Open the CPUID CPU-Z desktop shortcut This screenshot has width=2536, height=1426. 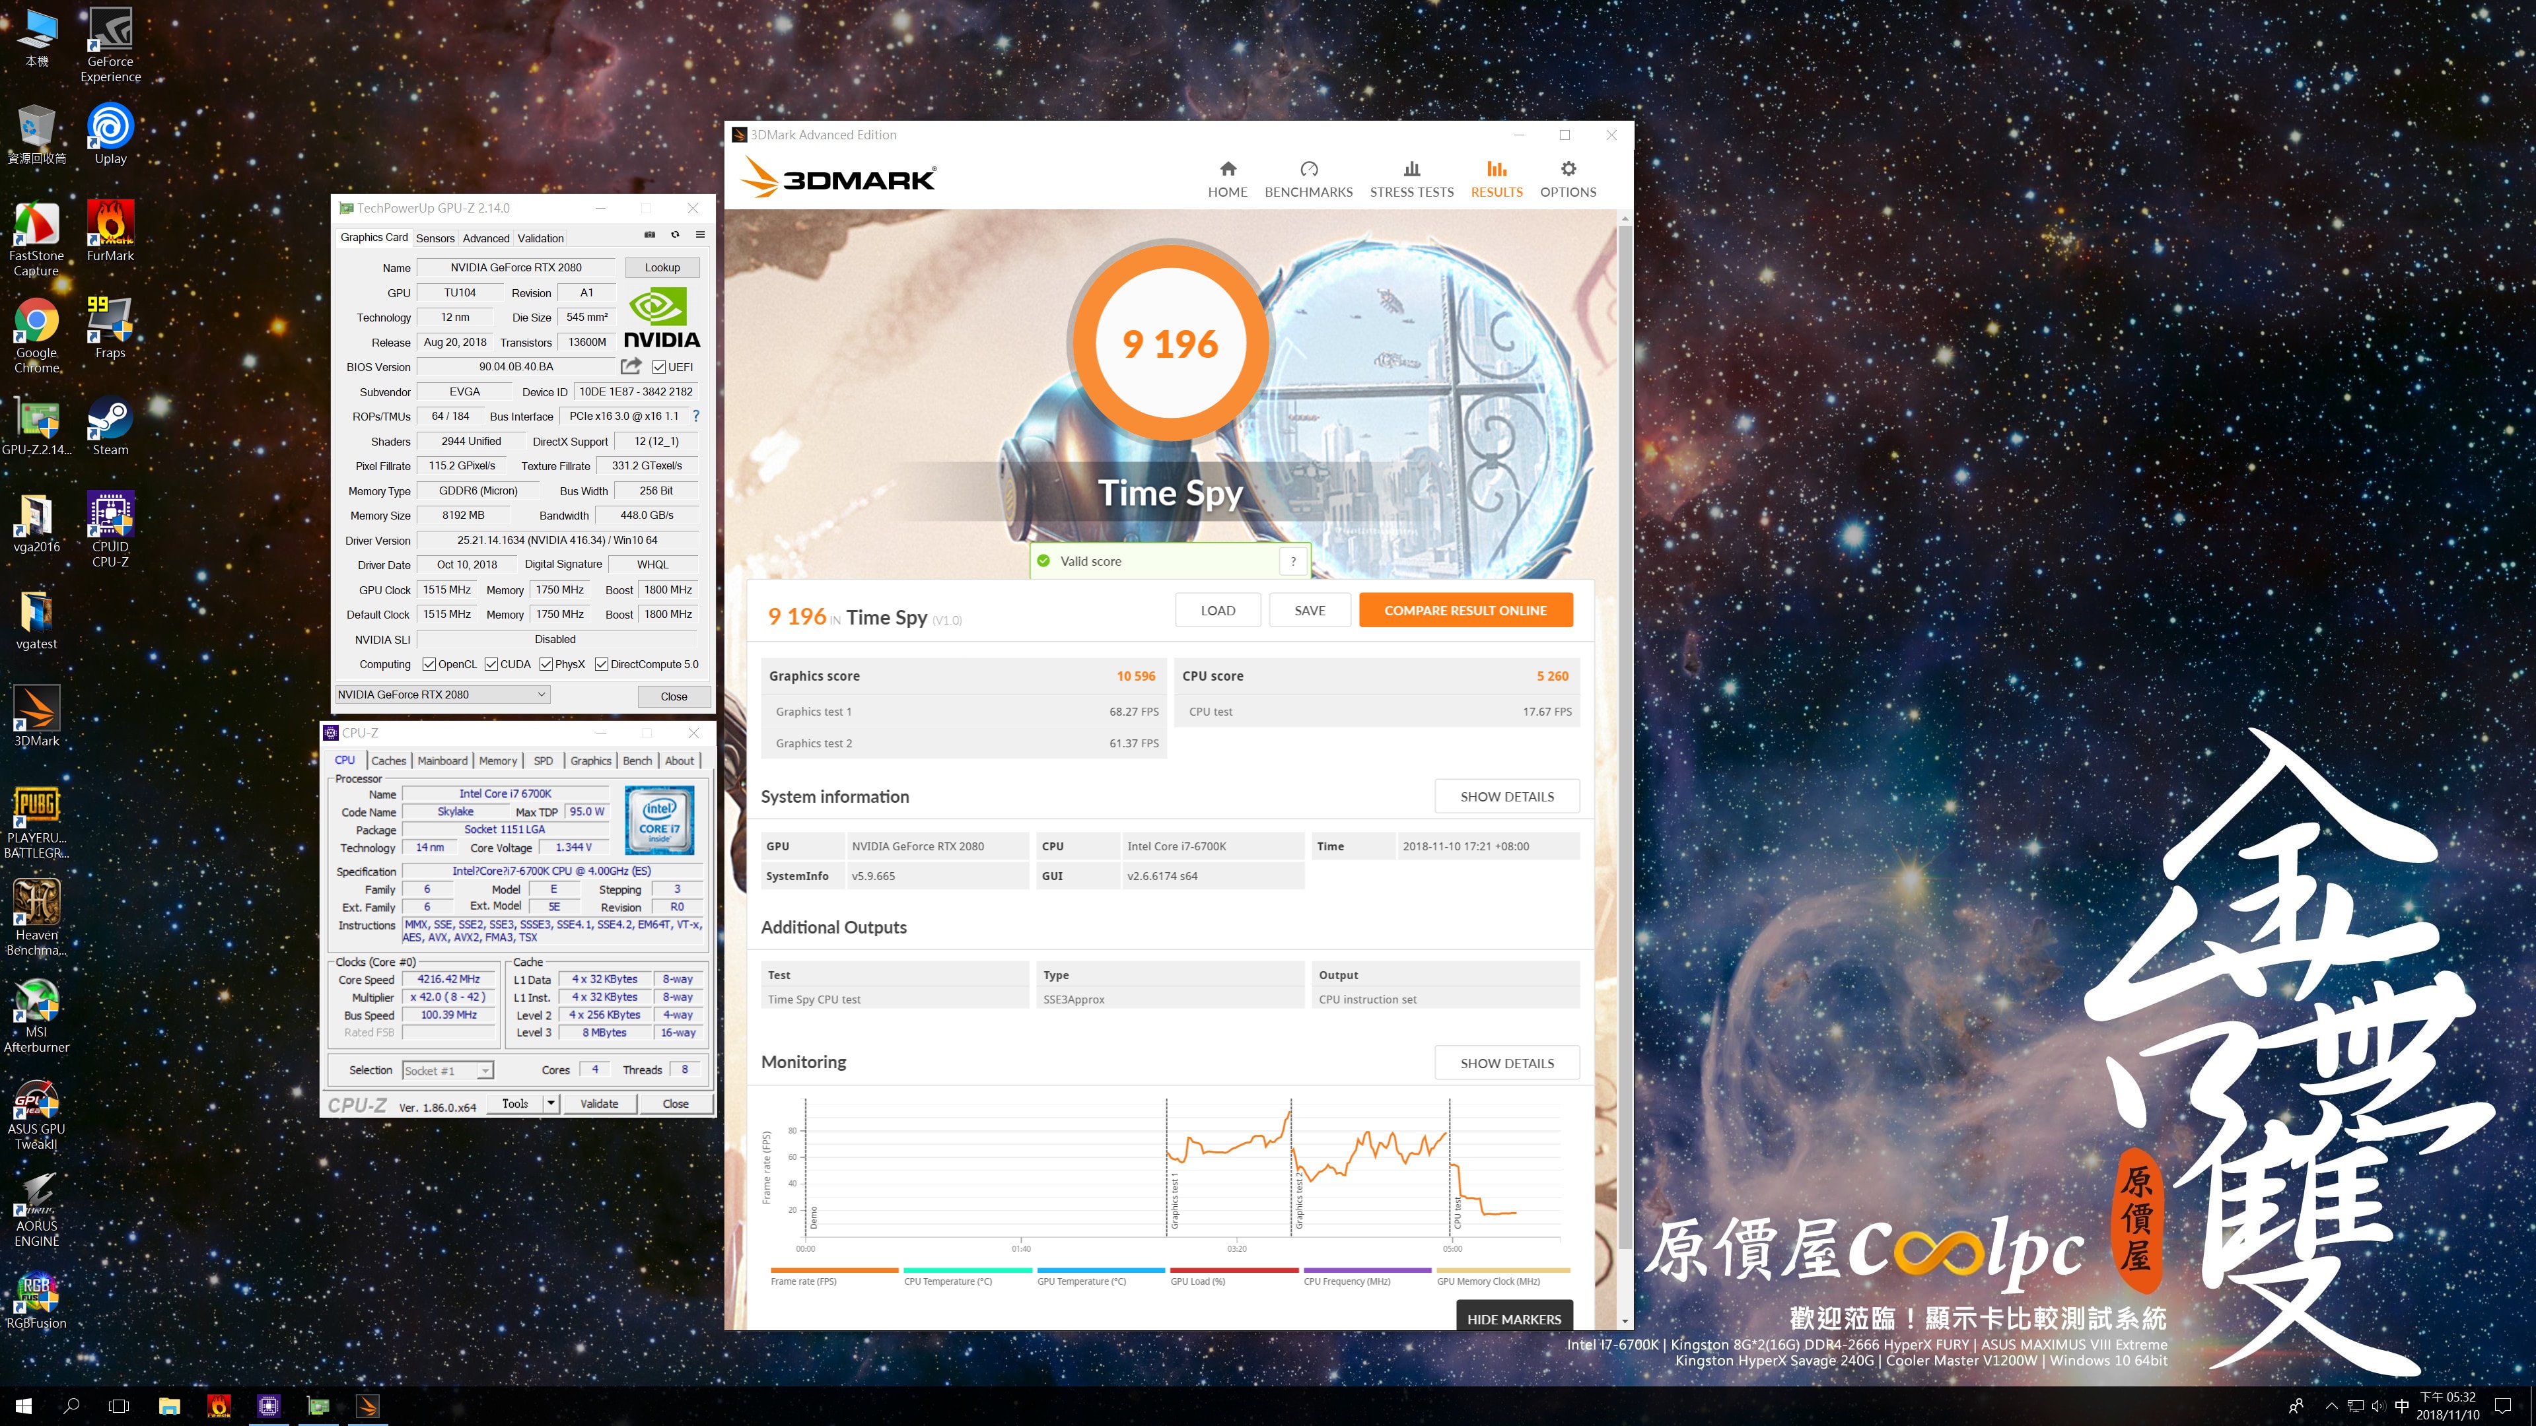(110, 529)
